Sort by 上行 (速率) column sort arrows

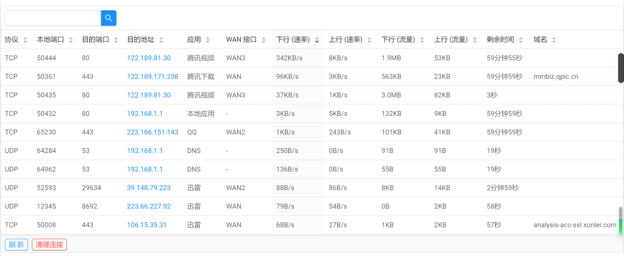coord(369,40)
